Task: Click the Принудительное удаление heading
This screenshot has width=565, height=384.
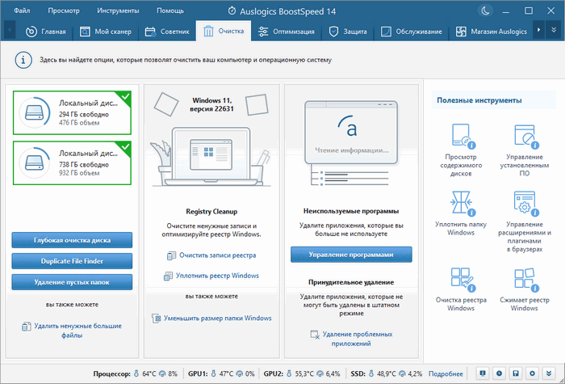Action: (x=351, y=282)
